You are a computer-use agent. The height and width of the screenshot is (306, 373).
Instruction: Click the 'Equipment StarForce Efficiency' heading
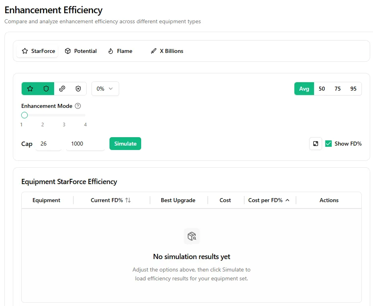(69, 182)
